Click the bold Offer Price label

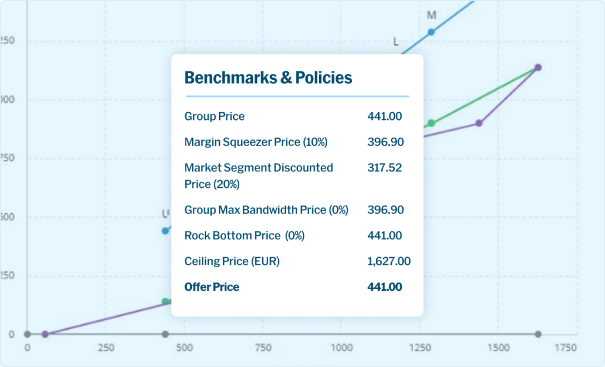212,287
